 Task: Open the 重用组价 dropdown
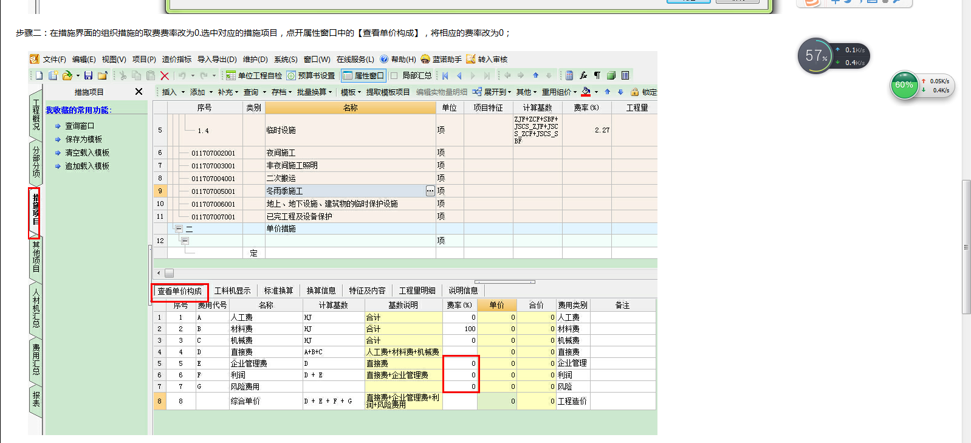pos(559,92)
